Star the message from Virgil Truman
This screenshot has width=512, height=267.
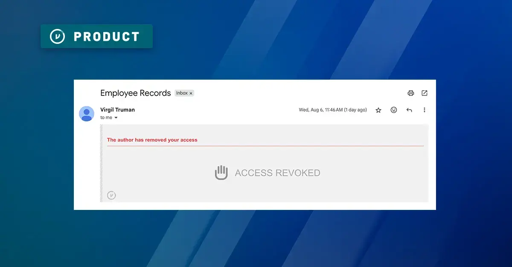click(x=378, y=110)
